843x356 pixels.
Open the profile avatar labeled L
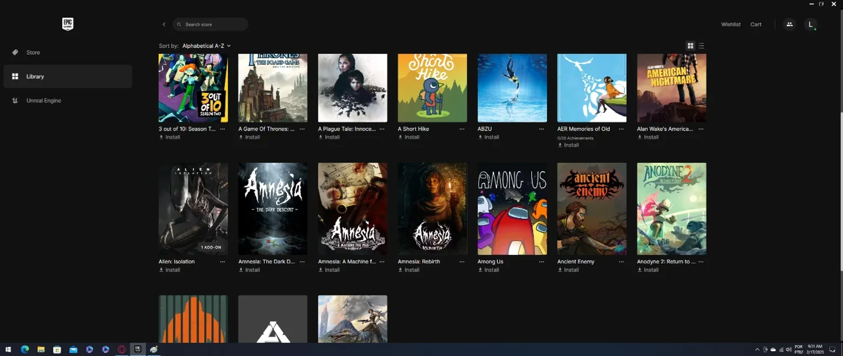[x=811, y=24]
